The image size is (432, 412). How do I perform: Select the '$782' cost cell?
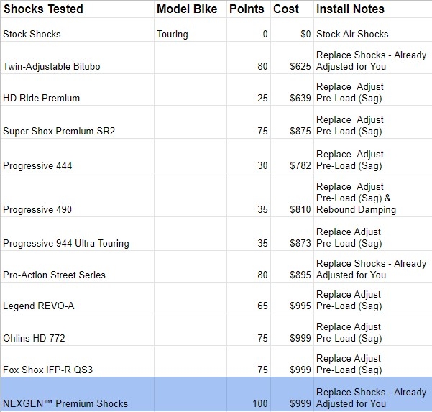(292, 156)
